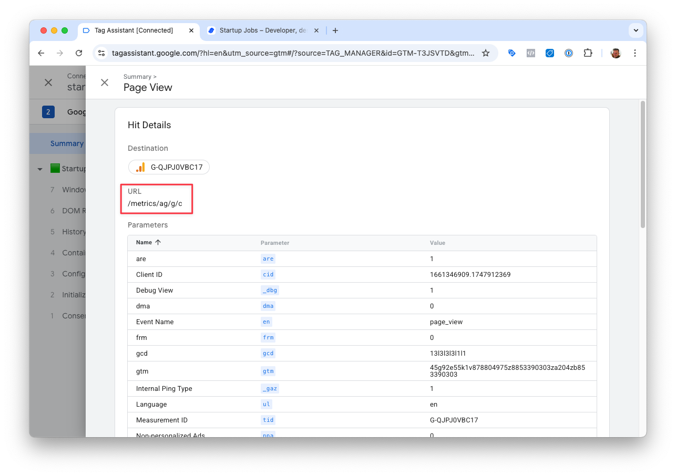Close the Tag Assistant connected panel behind
Viewport: 676px width, 476px height.
coord(48,82)
